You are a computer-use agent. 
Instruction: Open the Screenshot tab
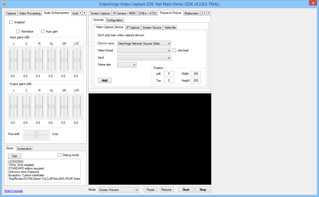24,149
